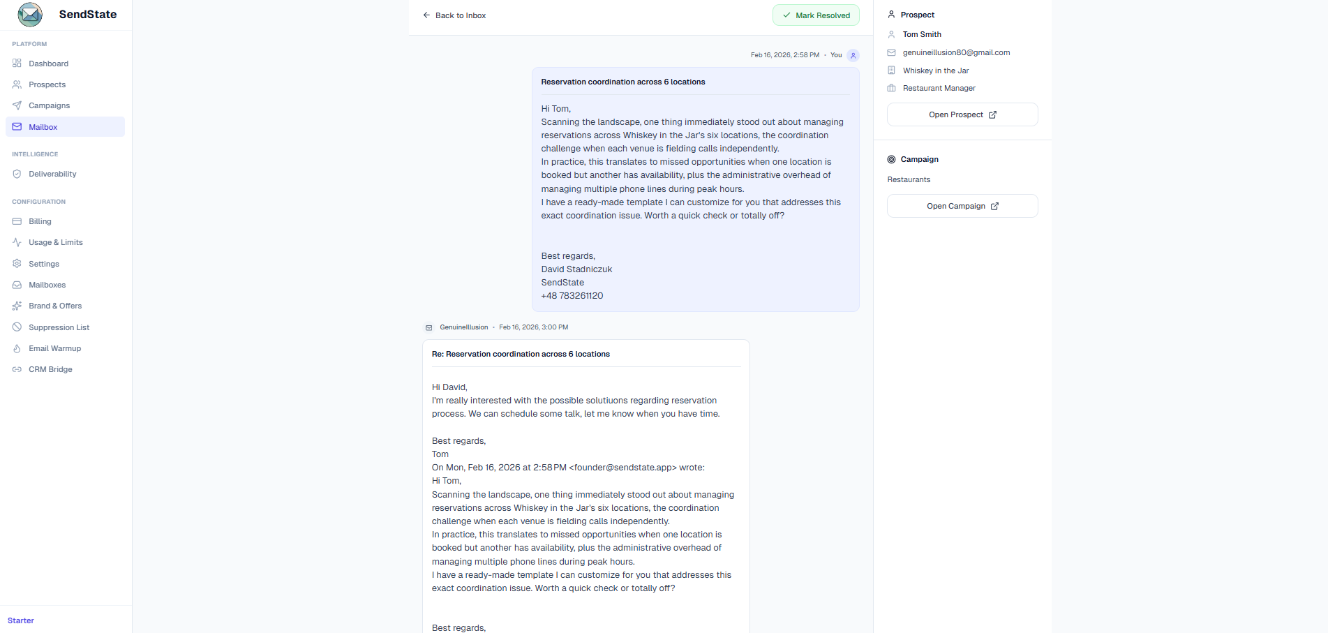The image size is (1328, 633).
Task: Click the envelope icon beside GenuineIllusion
Action: (x=428, y=327)
